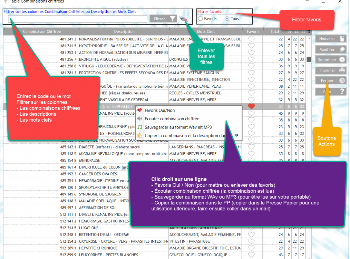Click the small table icon right of column 33

point(309,31)
